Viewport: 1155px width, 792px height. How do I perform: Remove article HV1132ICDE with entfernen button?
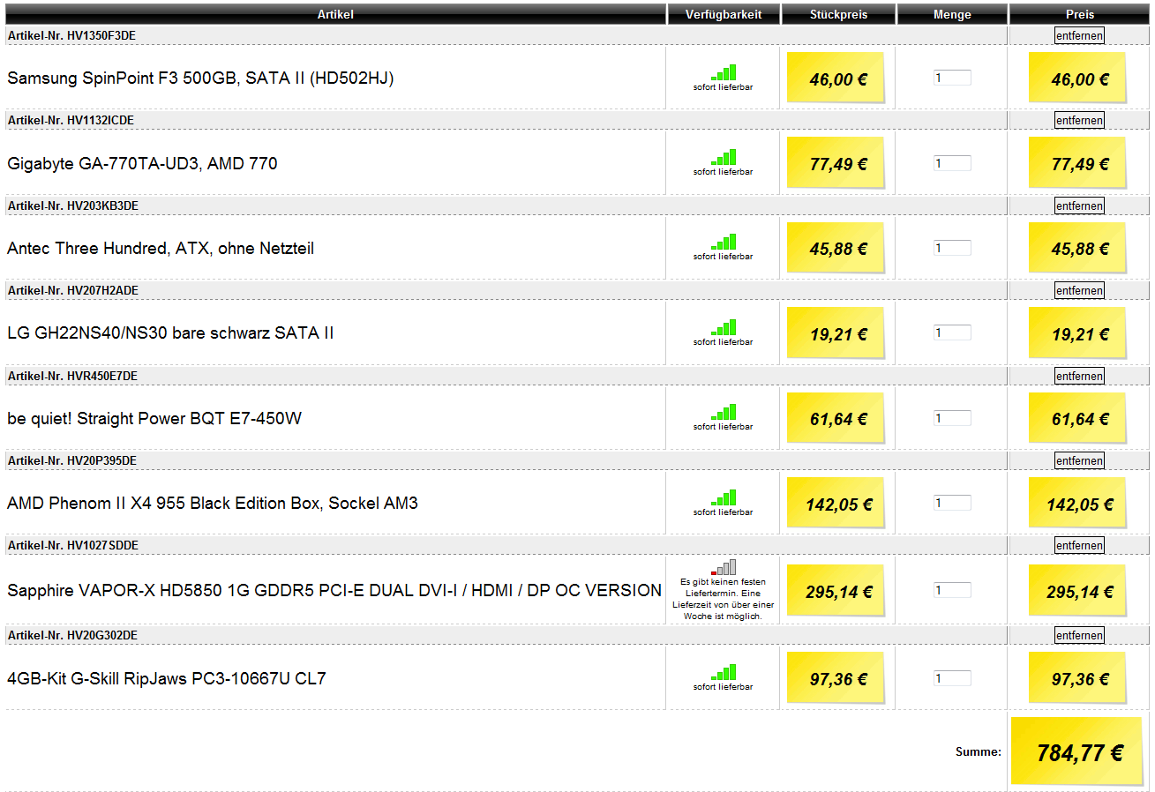tap(1079, 120)
